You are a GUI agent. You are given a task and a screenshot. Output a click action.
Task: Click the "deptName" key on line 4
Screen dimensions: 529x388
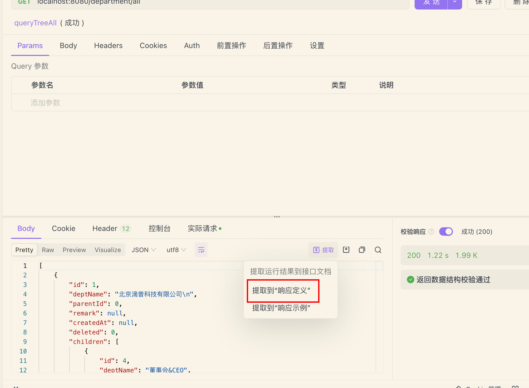(x=88, y=294)
